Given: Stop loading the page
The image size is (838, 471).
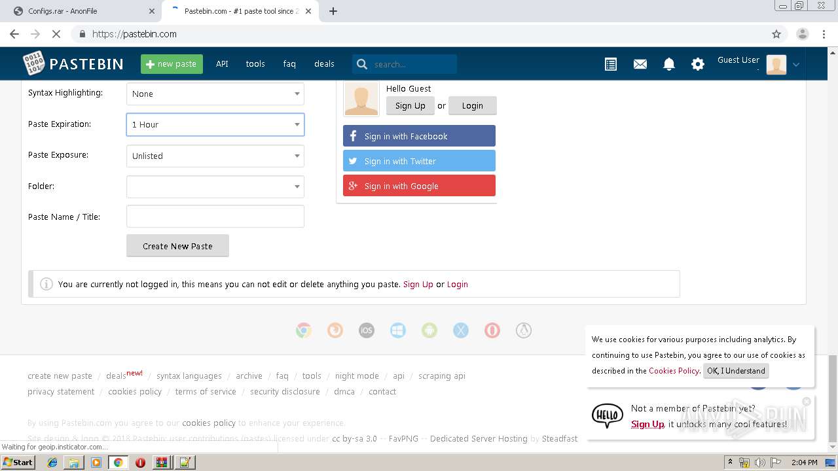Looking at the screenshot, I should pyautogui.click(x=56, y=34).
